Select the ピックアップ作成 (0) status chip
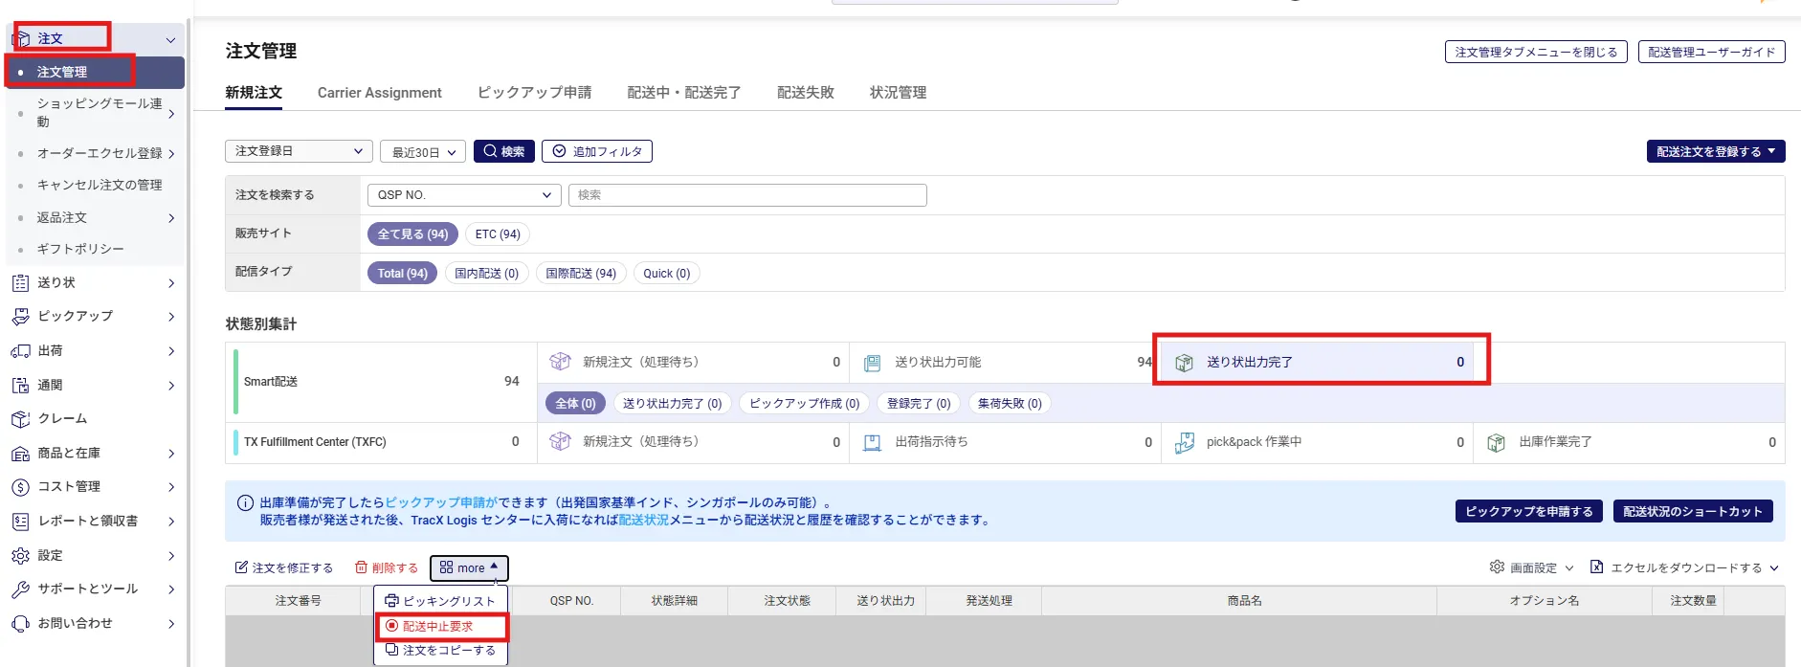The width and height of the screenshot is (1801, 667). coord(804,404)
